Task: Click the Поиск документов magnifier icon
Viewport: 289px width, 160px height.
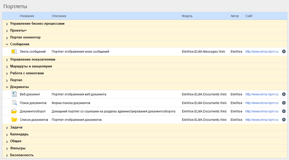Action: pyautogui.click(x=14, y=103)
